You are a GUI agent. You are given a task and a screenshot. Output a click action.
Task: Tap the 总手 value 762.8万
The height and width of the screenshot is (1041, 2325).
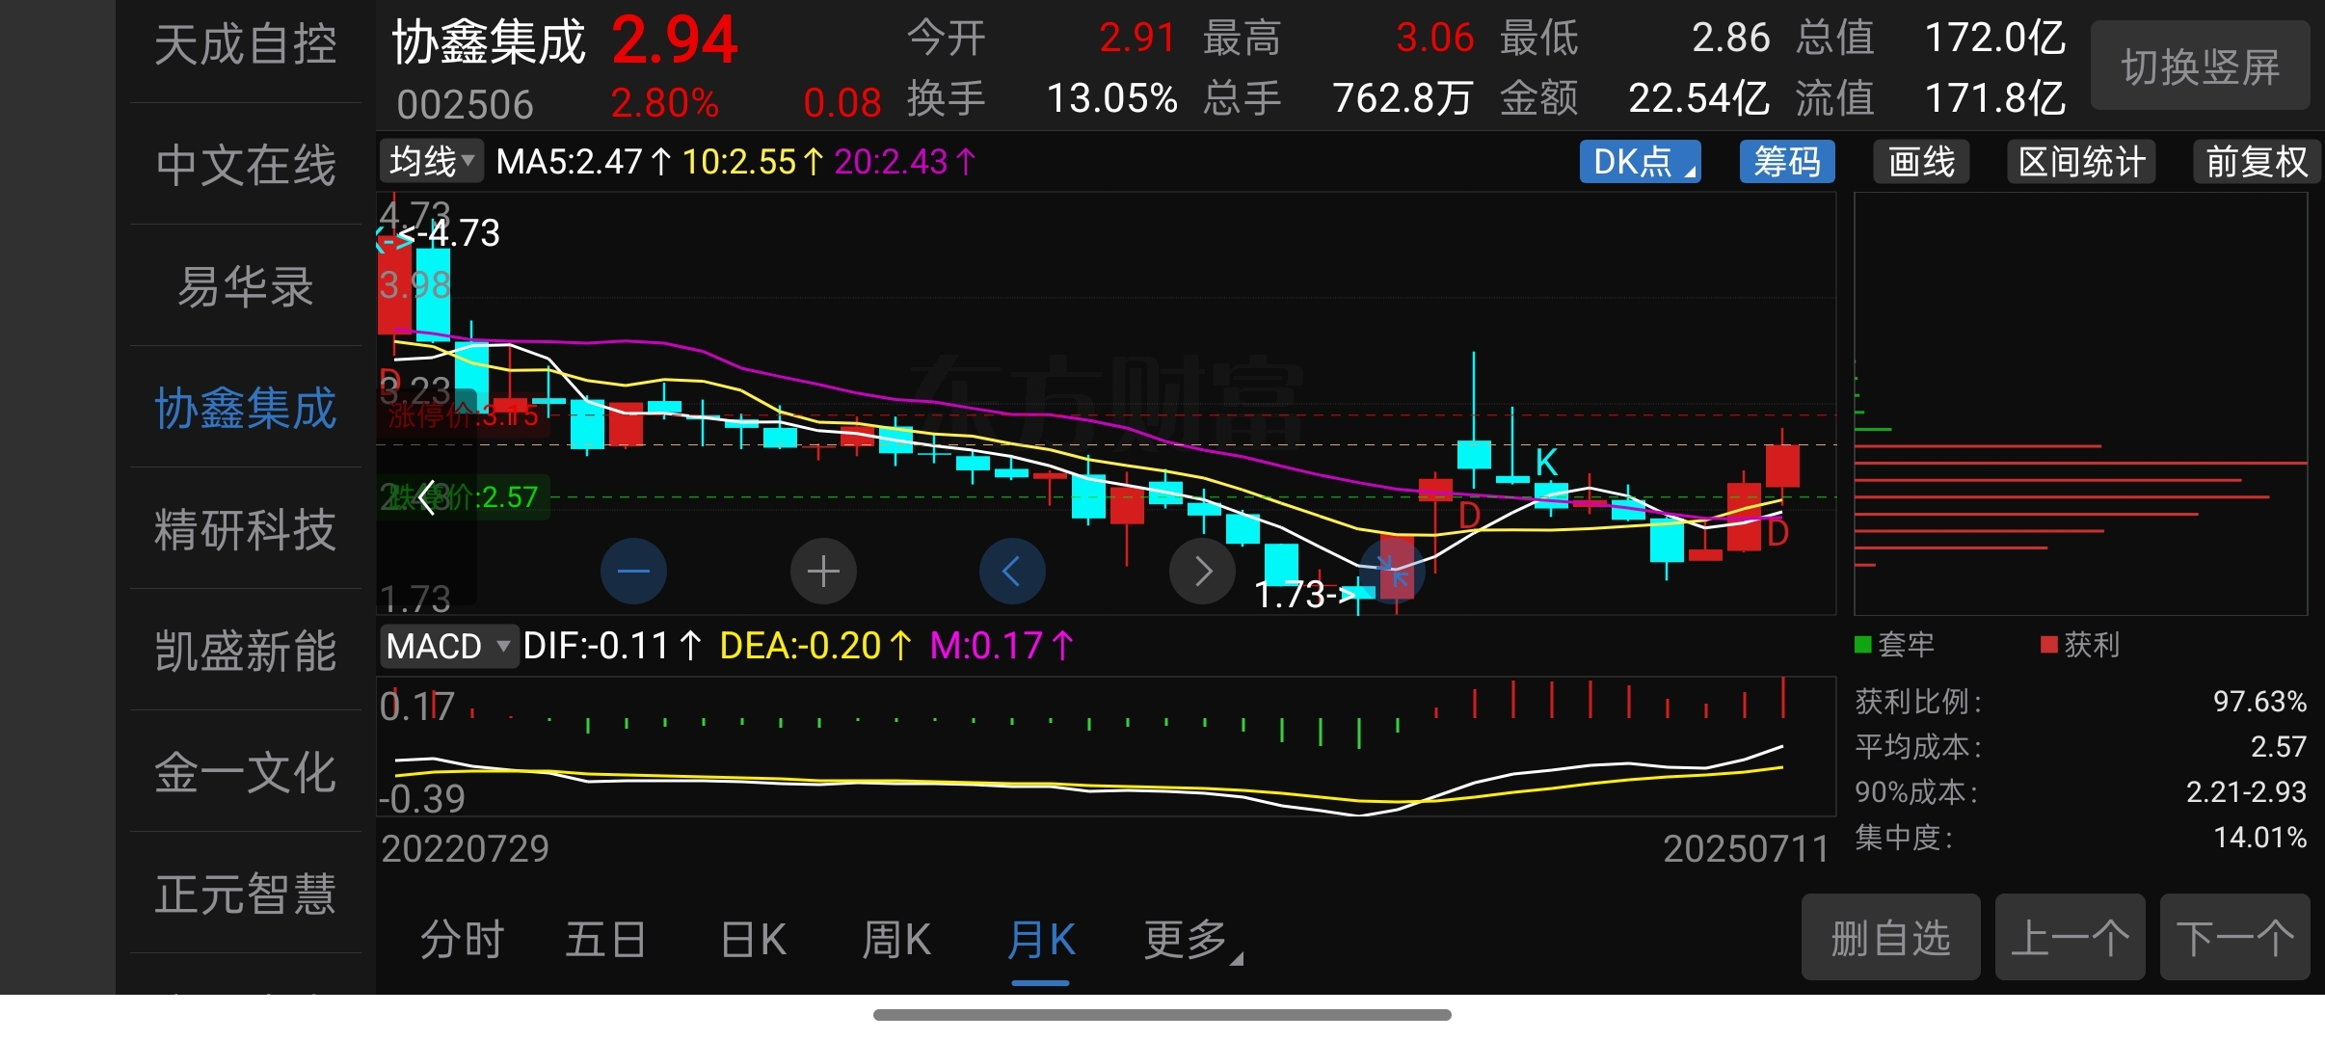[1403, 98]
